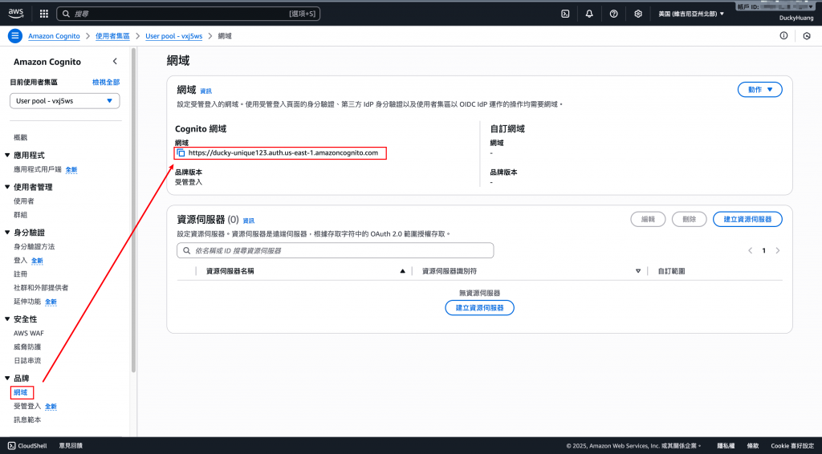Open the 使用者集區 breadcrumb link

click(112, 36)
